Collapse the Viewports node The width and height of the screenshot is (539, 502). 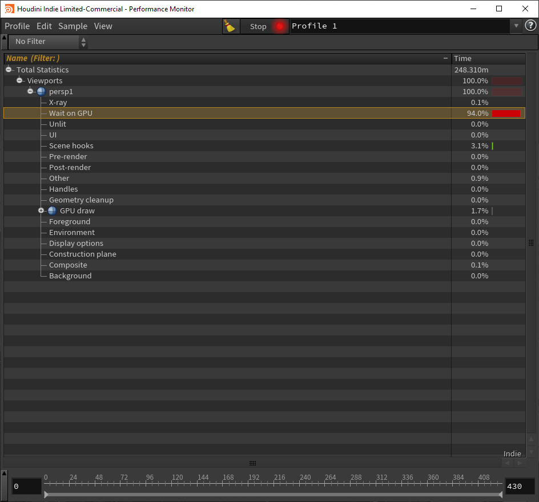coord(19,80)
